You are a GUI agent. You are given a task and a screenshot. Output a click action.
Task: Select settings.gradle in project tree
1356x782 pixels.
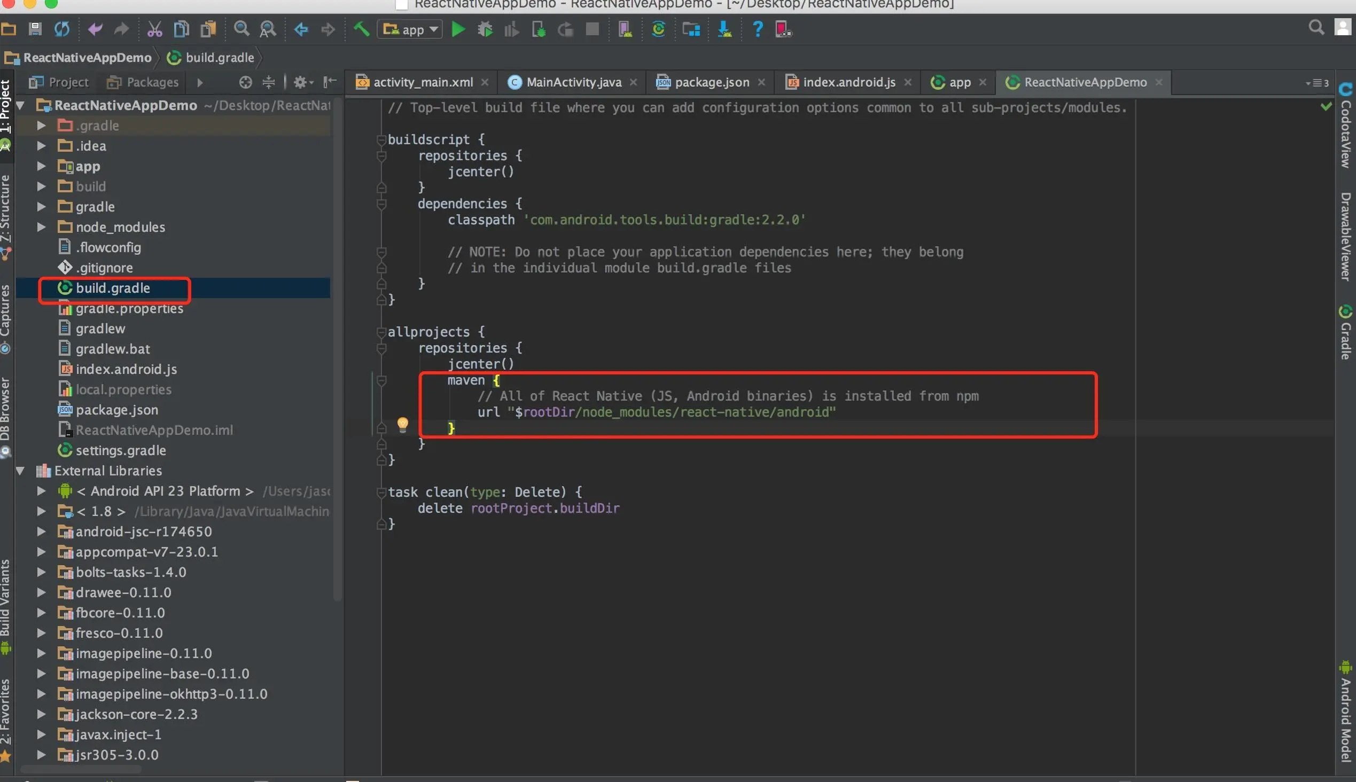(120, 451)
